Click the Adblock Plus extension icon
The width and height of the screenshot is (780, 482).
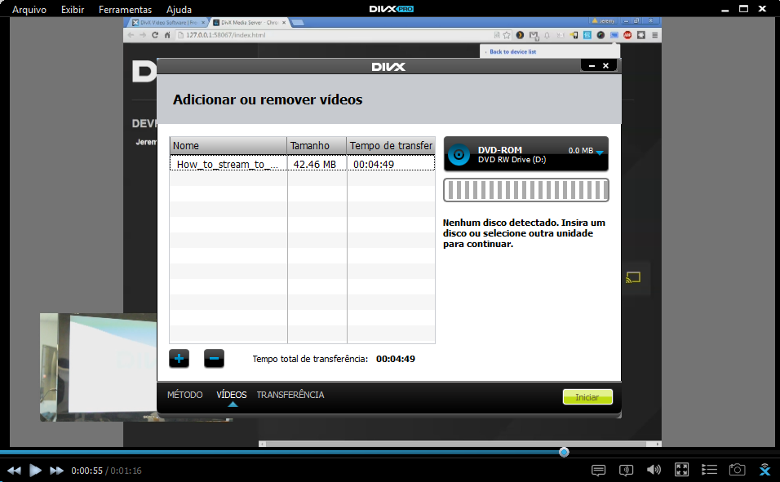click(x=627, y=35)
